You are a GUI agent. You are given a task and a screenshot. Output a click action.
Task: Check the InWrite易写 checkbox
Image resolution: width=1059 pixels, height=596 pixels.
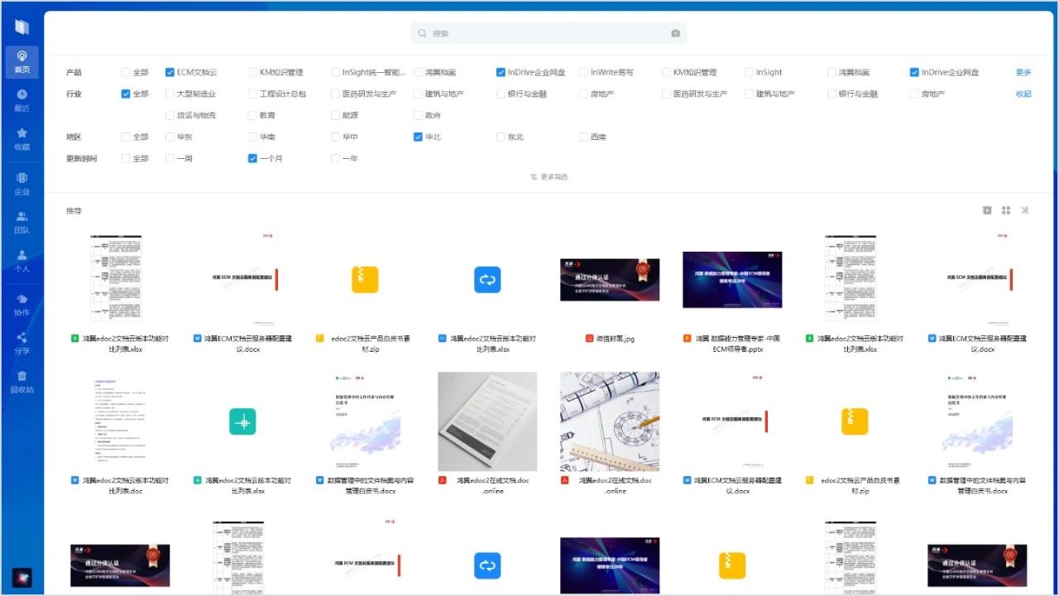click(583, 72)
